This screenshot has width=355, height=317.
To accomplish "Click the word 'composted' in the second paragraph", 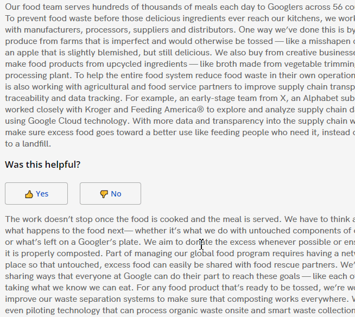I will pyautogui.click(x=79, y=253).
